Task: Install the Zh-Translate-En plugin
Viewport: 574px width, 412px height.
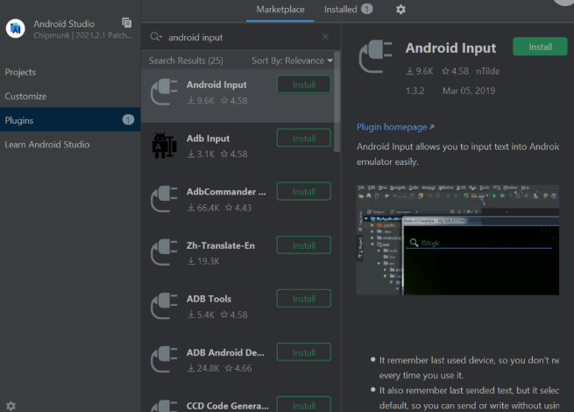Action: pyautogui.click(x=304, y=245)
